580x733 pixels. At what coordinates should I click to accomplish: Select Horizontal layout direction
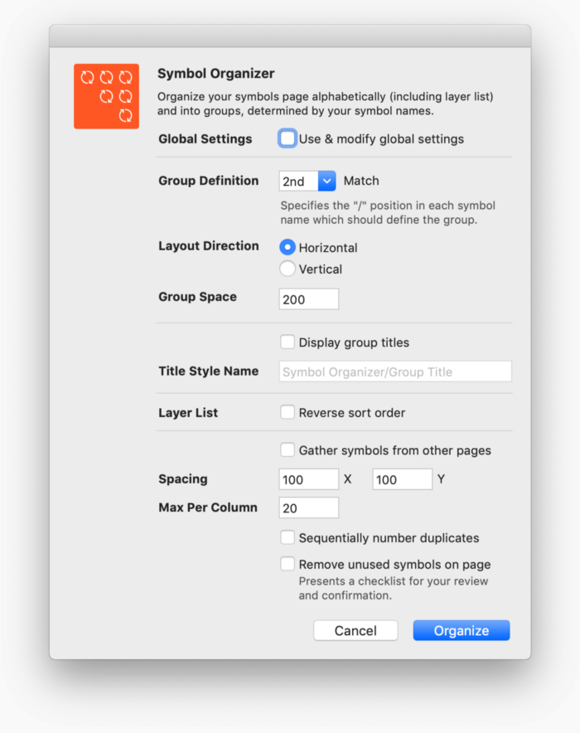[288, 247]
